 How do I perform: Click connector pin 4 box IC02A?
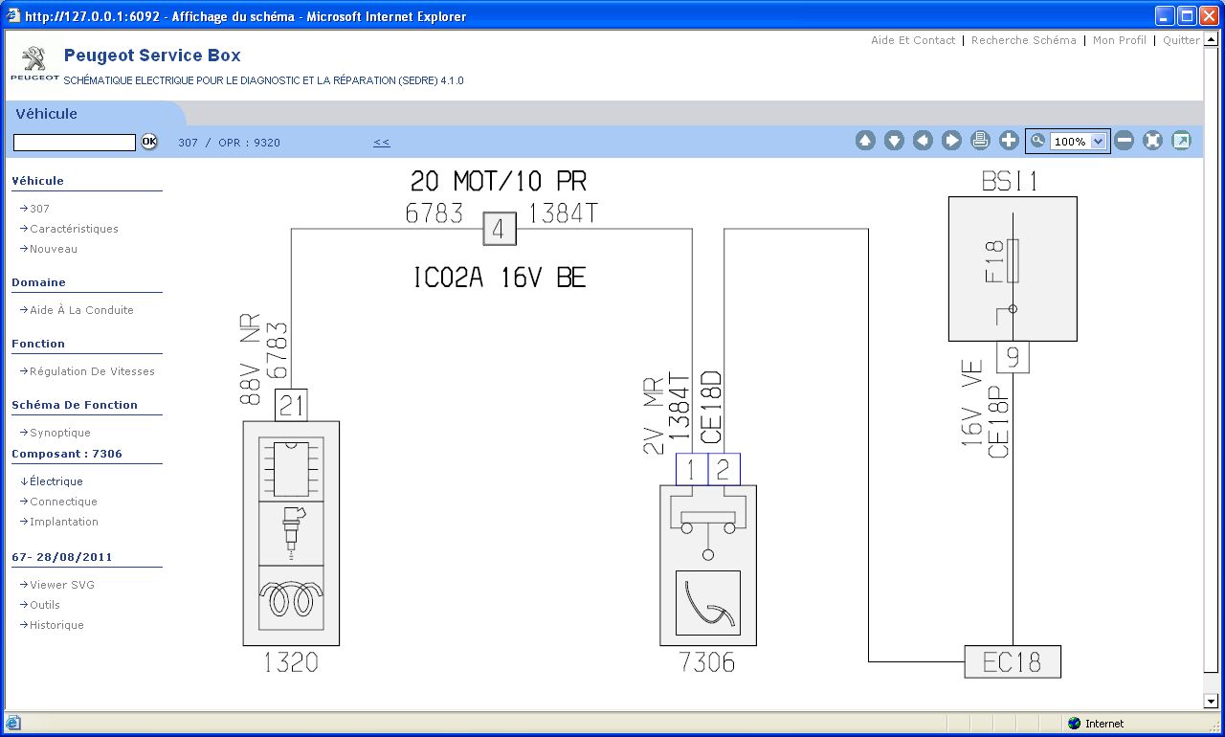[500, 229]
